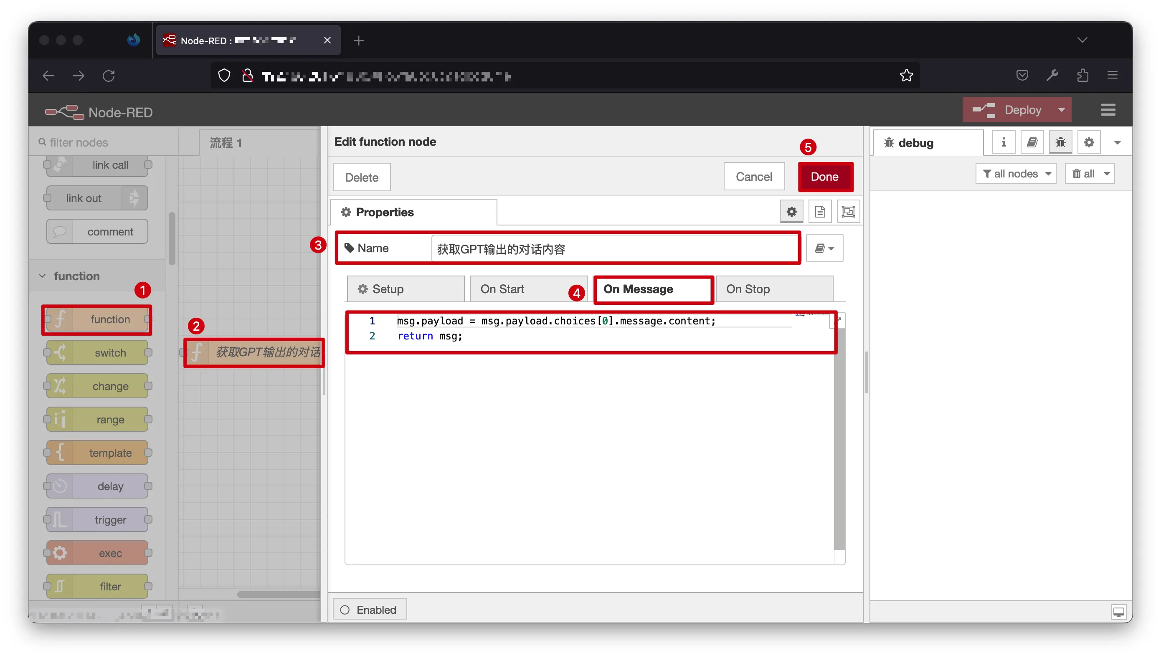Open the help book sidebar icon
1161x658 pixels.
tap(1032, 142)
